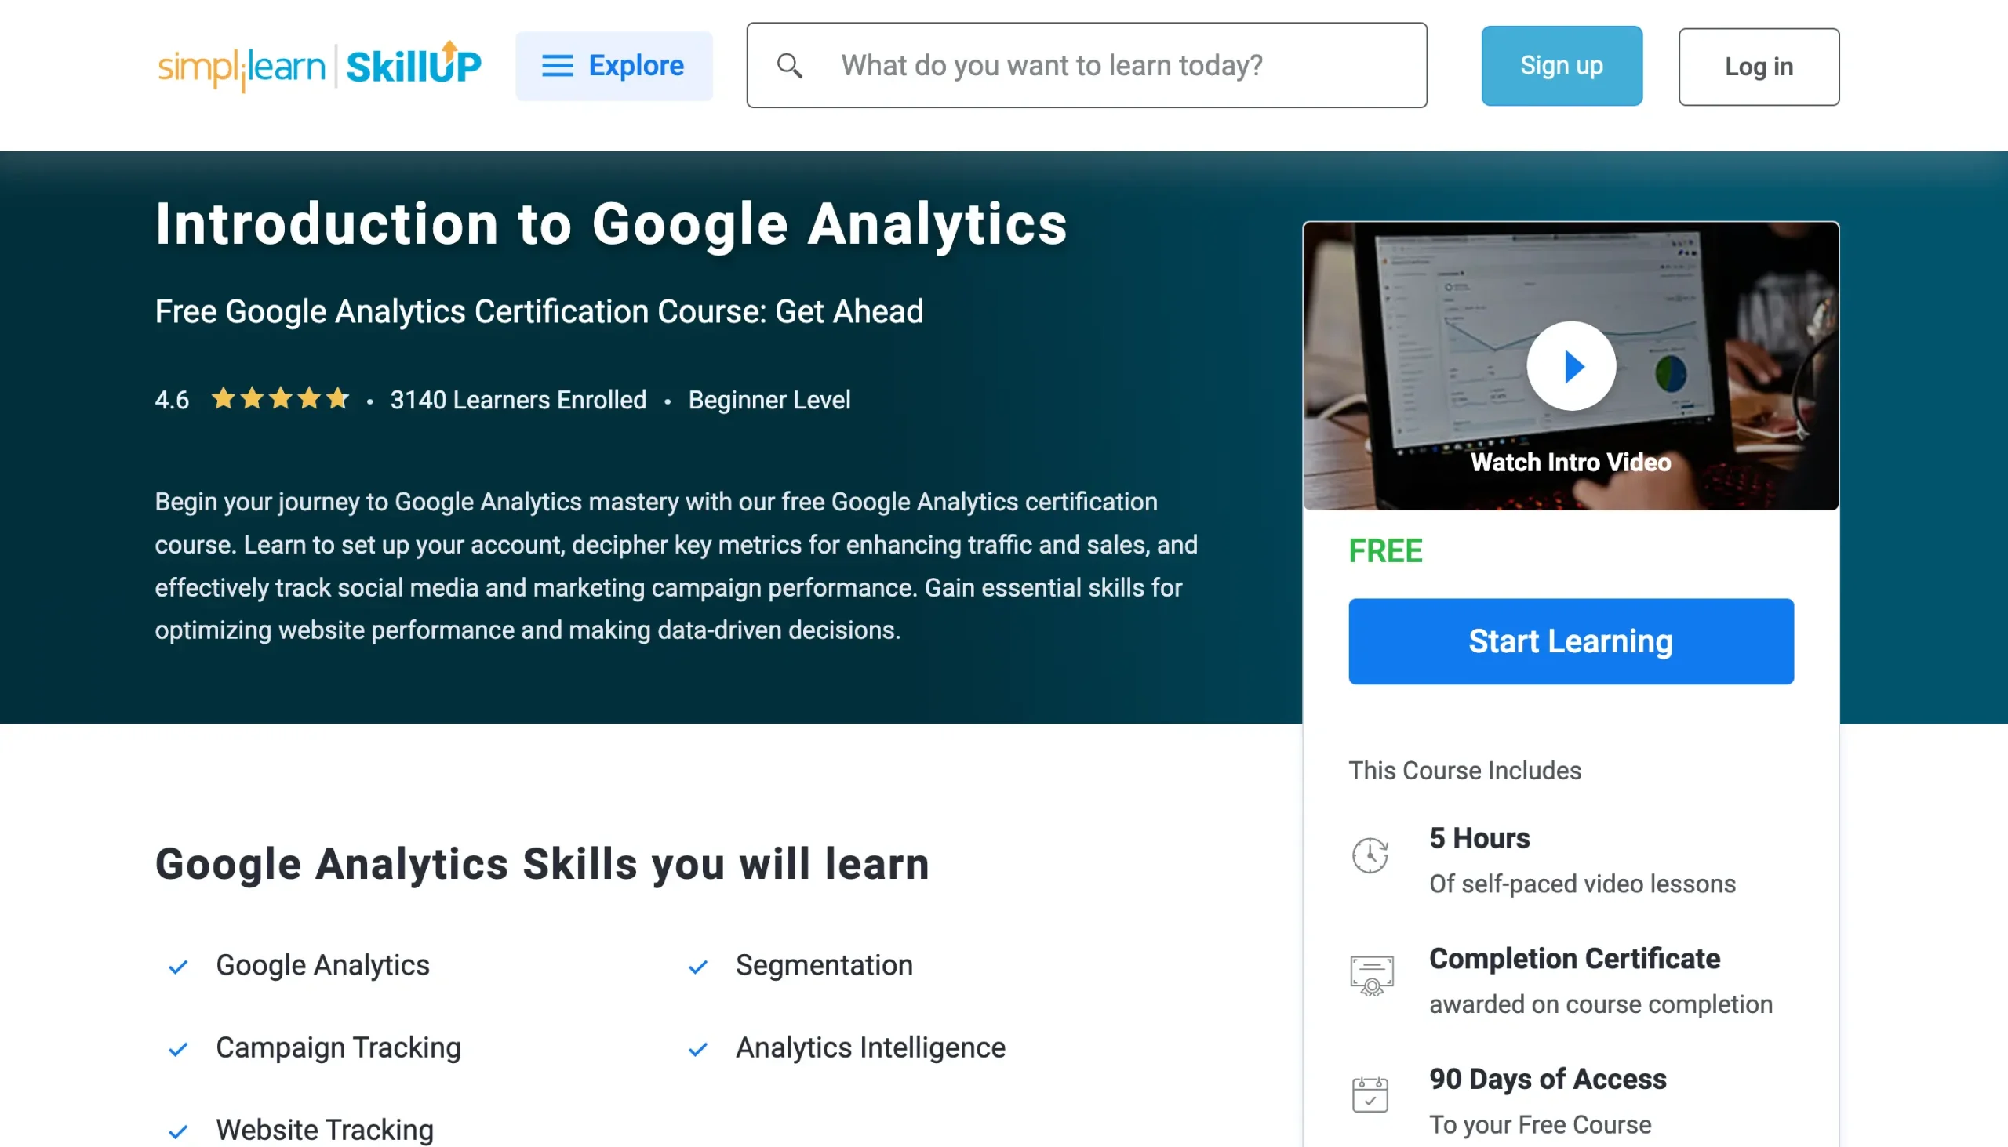This screenshot has height=1147, width=2008.
Task: Select the Analytics Intelligence skill item
Action: [x=870, y=1048]
